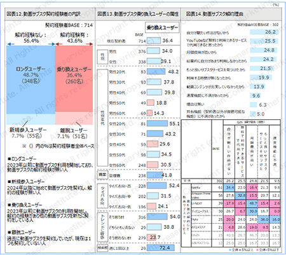Click the '6.3' value for 理由は無い

click(262, 105)
